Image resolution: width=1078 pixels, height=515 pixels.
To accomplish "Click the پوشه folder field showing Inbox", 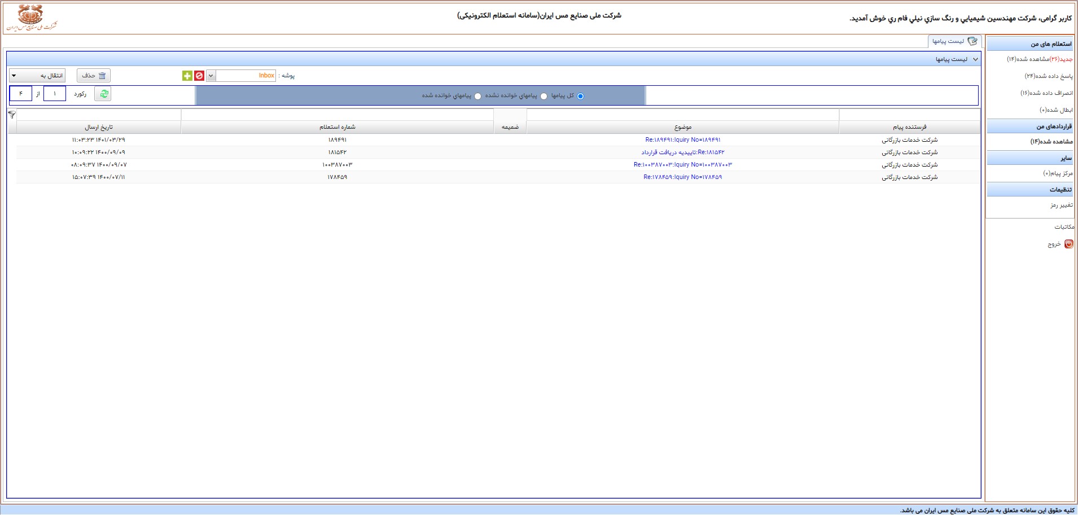I will [x=246, y=76].
